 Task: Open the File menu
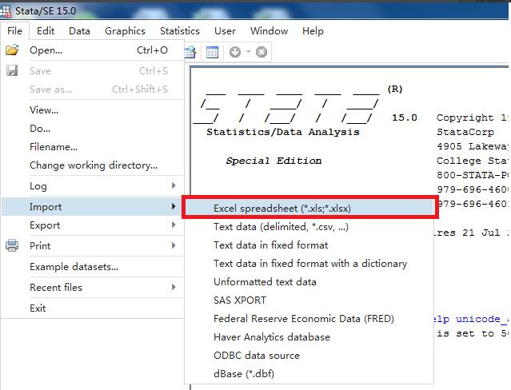14,31
